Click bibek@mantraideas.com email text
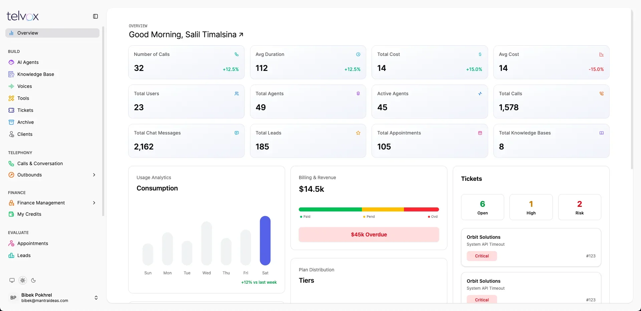The height and width of the screenshot is (311, 641). (45, 301)
